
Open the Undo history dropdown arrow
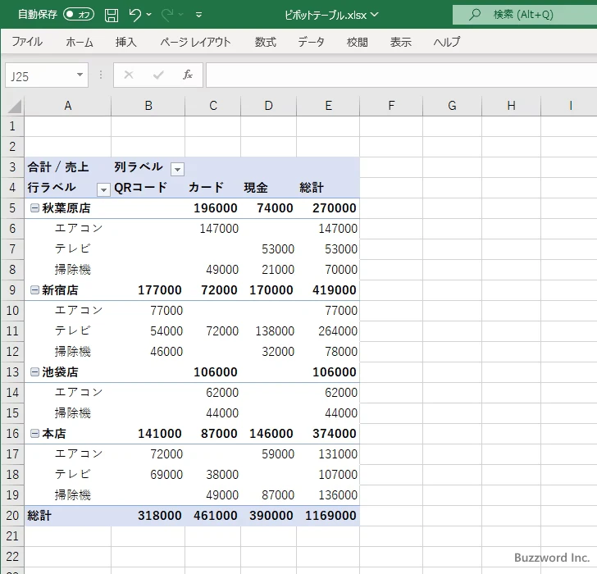[149, 15]
